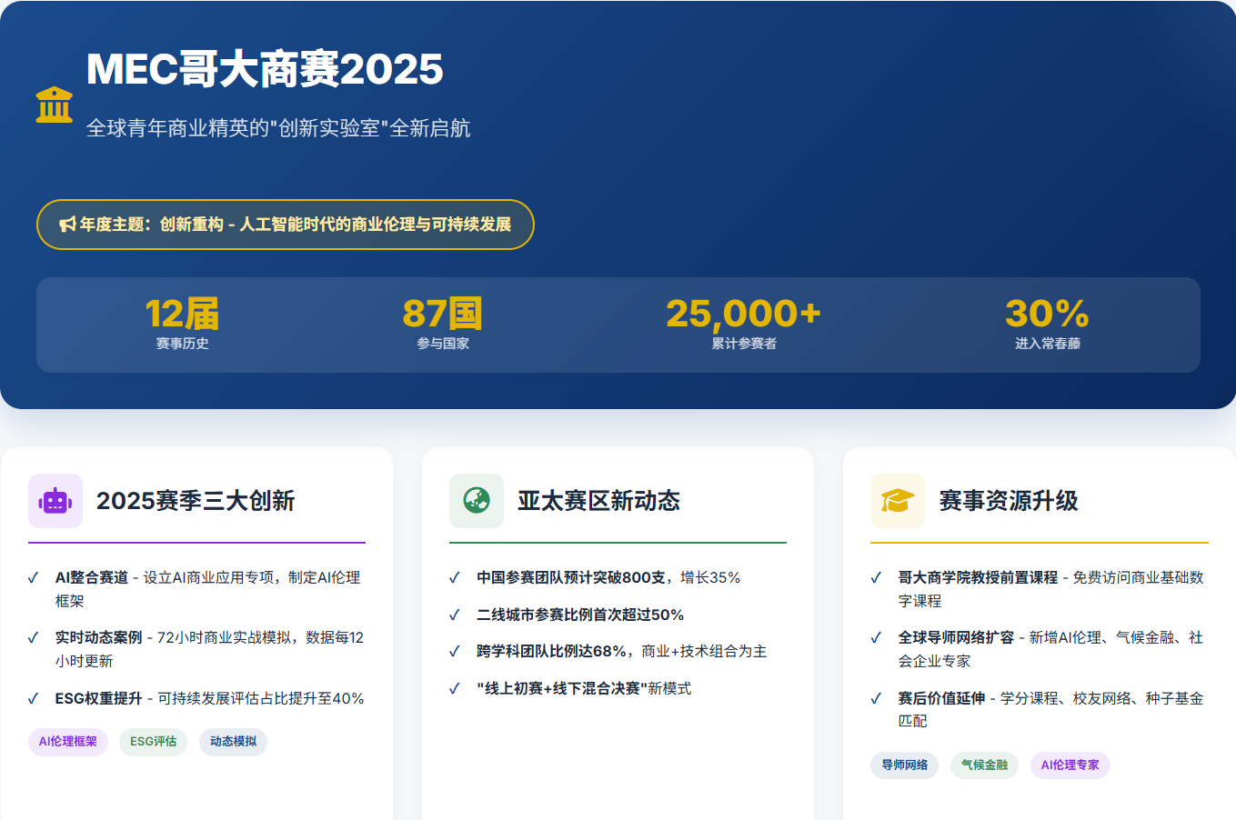Click the checkmark beside 全球导师网络扩容
1236x820 pixels.
[876, 638]
